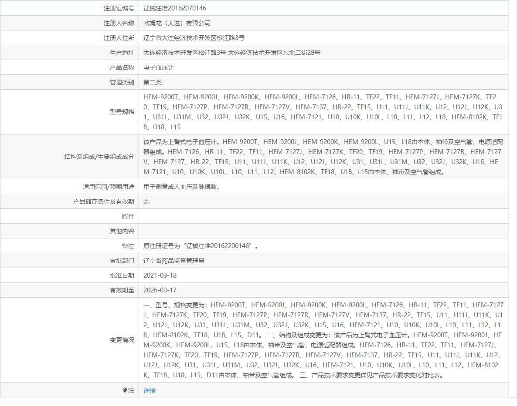The image size is (517, 406).
Task: Click the approval date 2021-03-18
Action: (159, 275)
